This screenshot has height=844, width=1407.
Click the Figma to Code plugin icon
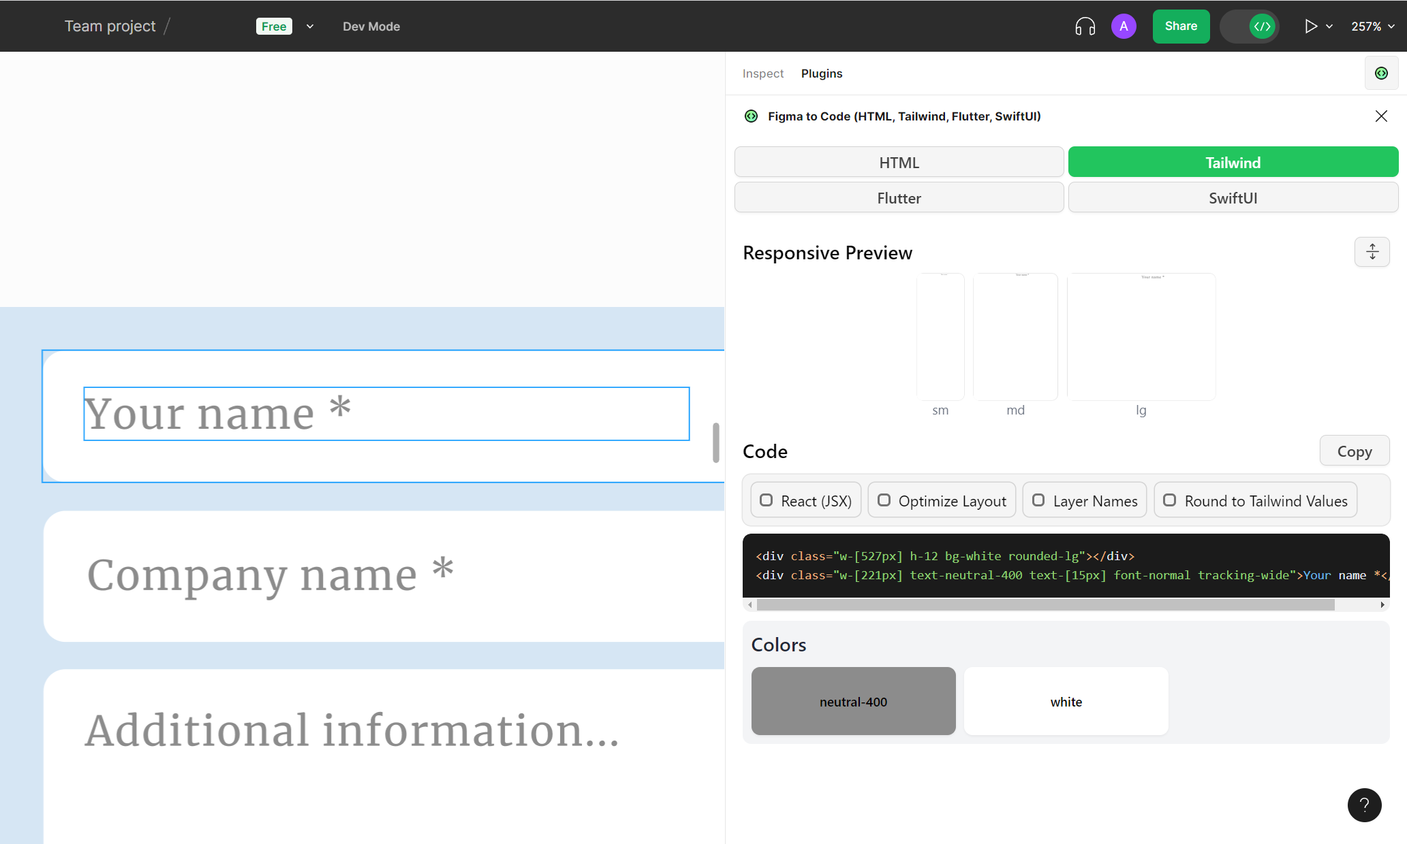(x=751, y=116)
